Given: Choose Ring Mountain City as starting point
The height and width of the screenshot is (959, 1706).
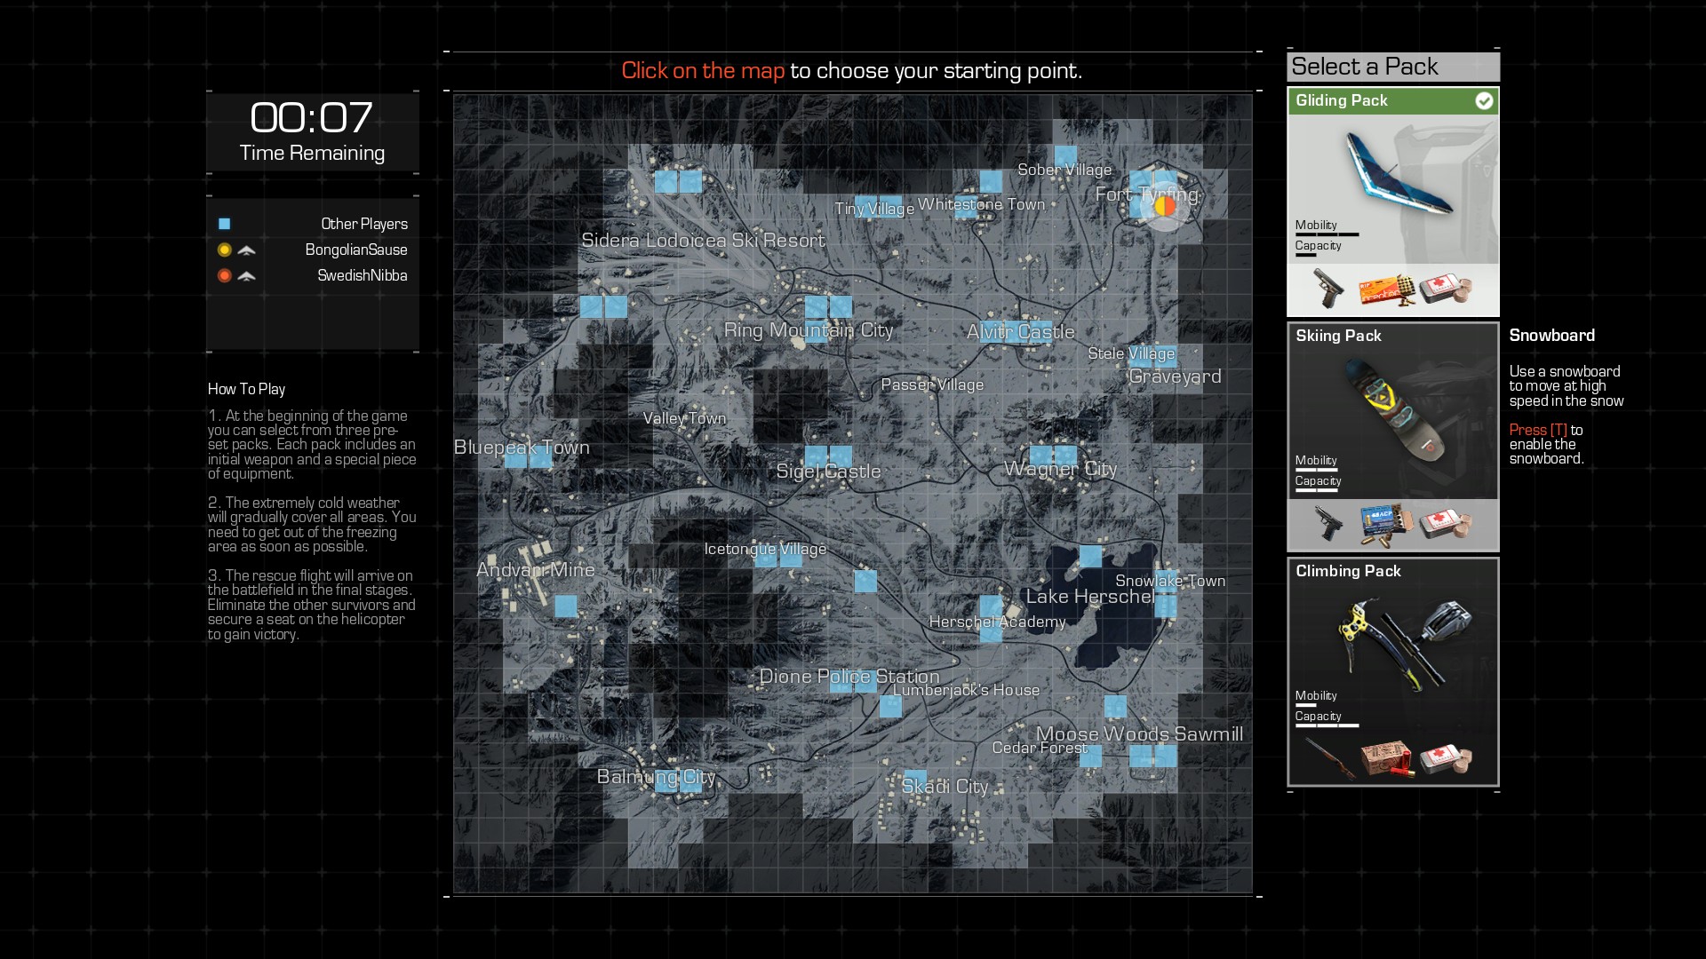Looking at the screenshot, I should pos(808,330).
